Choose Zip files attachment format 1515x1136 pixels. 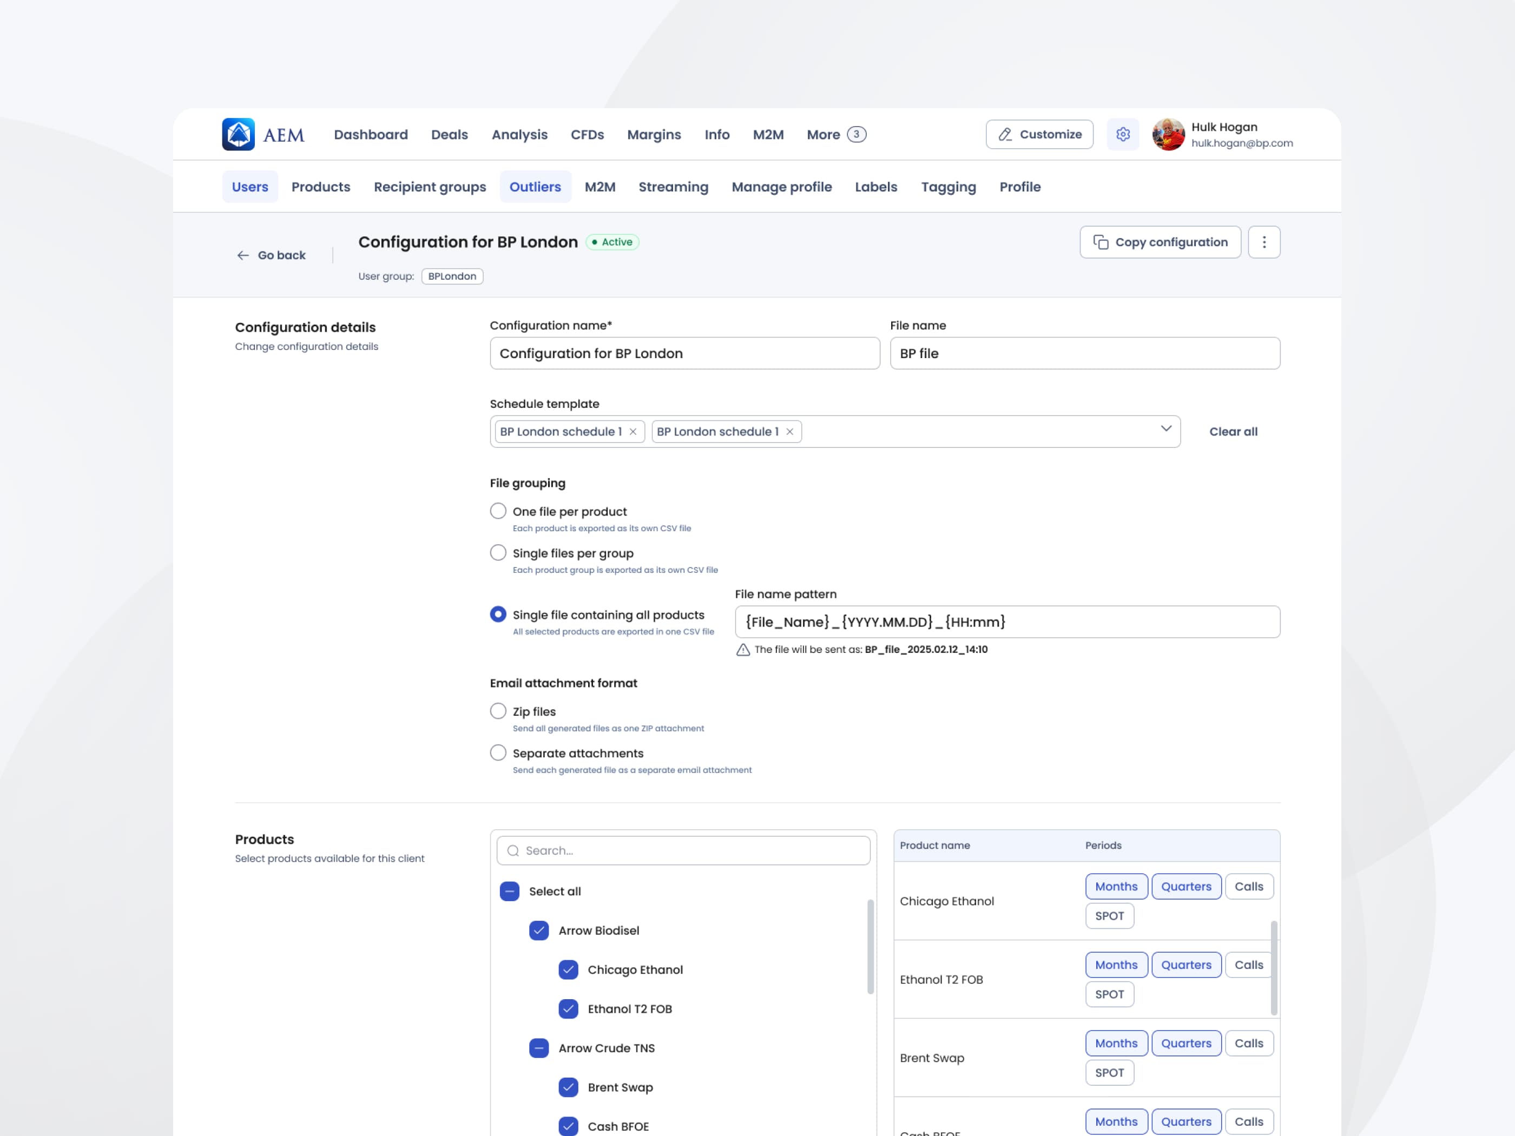[498, 711]
